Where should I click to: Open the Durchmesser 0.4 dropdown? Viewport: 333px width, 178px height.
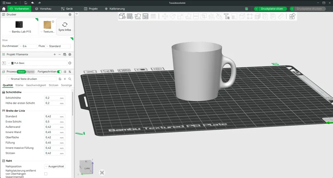click(28, 46)
